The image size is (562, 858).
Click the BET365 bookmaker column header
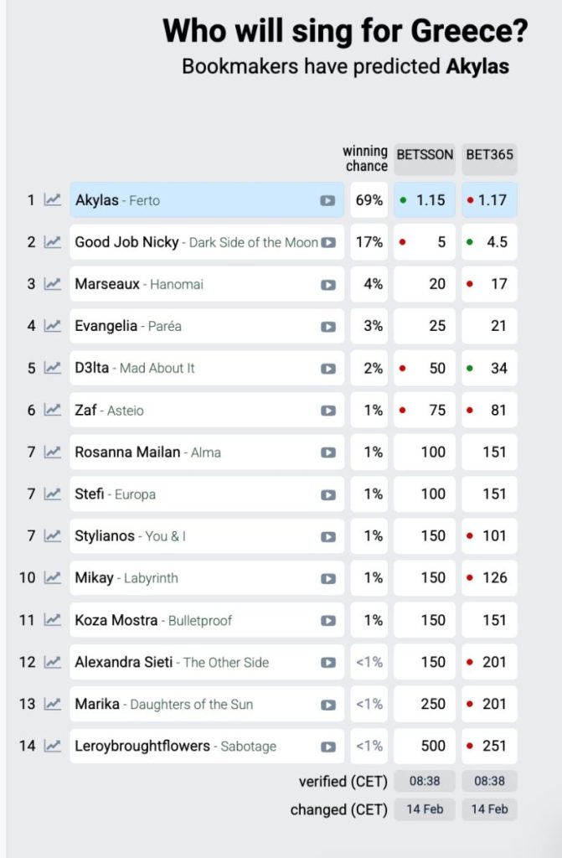point(489,155)
